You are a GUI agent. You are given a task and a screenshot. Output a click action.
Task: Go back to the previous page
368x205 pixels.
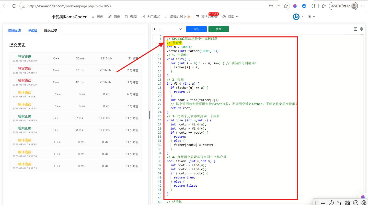[5, 6]
